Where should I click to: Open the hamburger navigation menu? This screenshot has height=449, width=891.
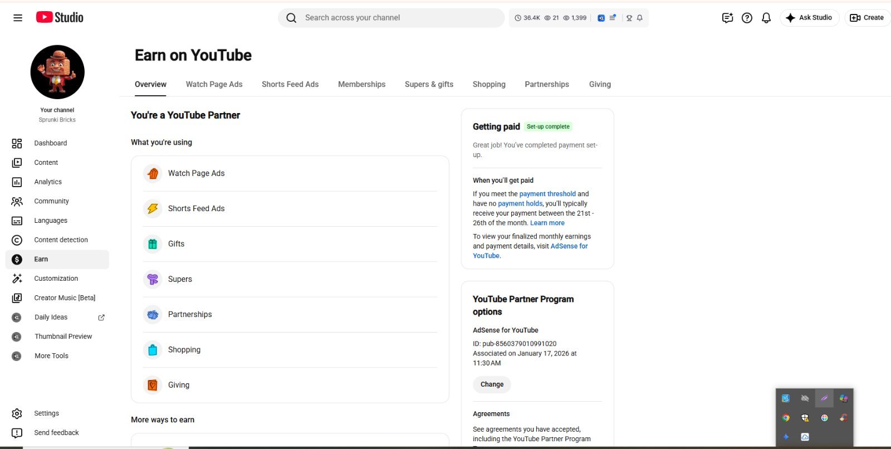click(x=18, y=18)
